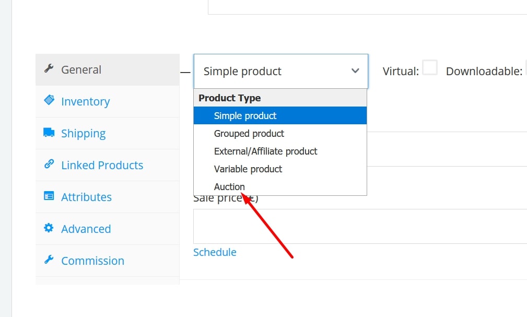527x317 pixels.
Task: Click the Commission wrench icon
Action: pyautogui.click(x=49, y=260)
